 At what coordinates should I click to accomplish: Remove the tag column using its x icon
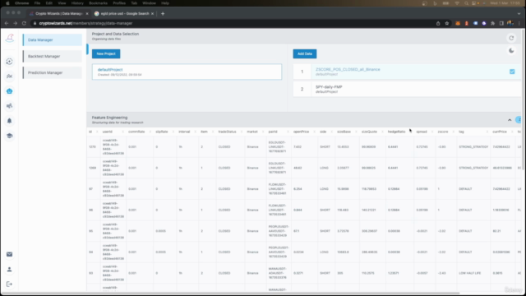pyautogui.click(x=487, y=132)
